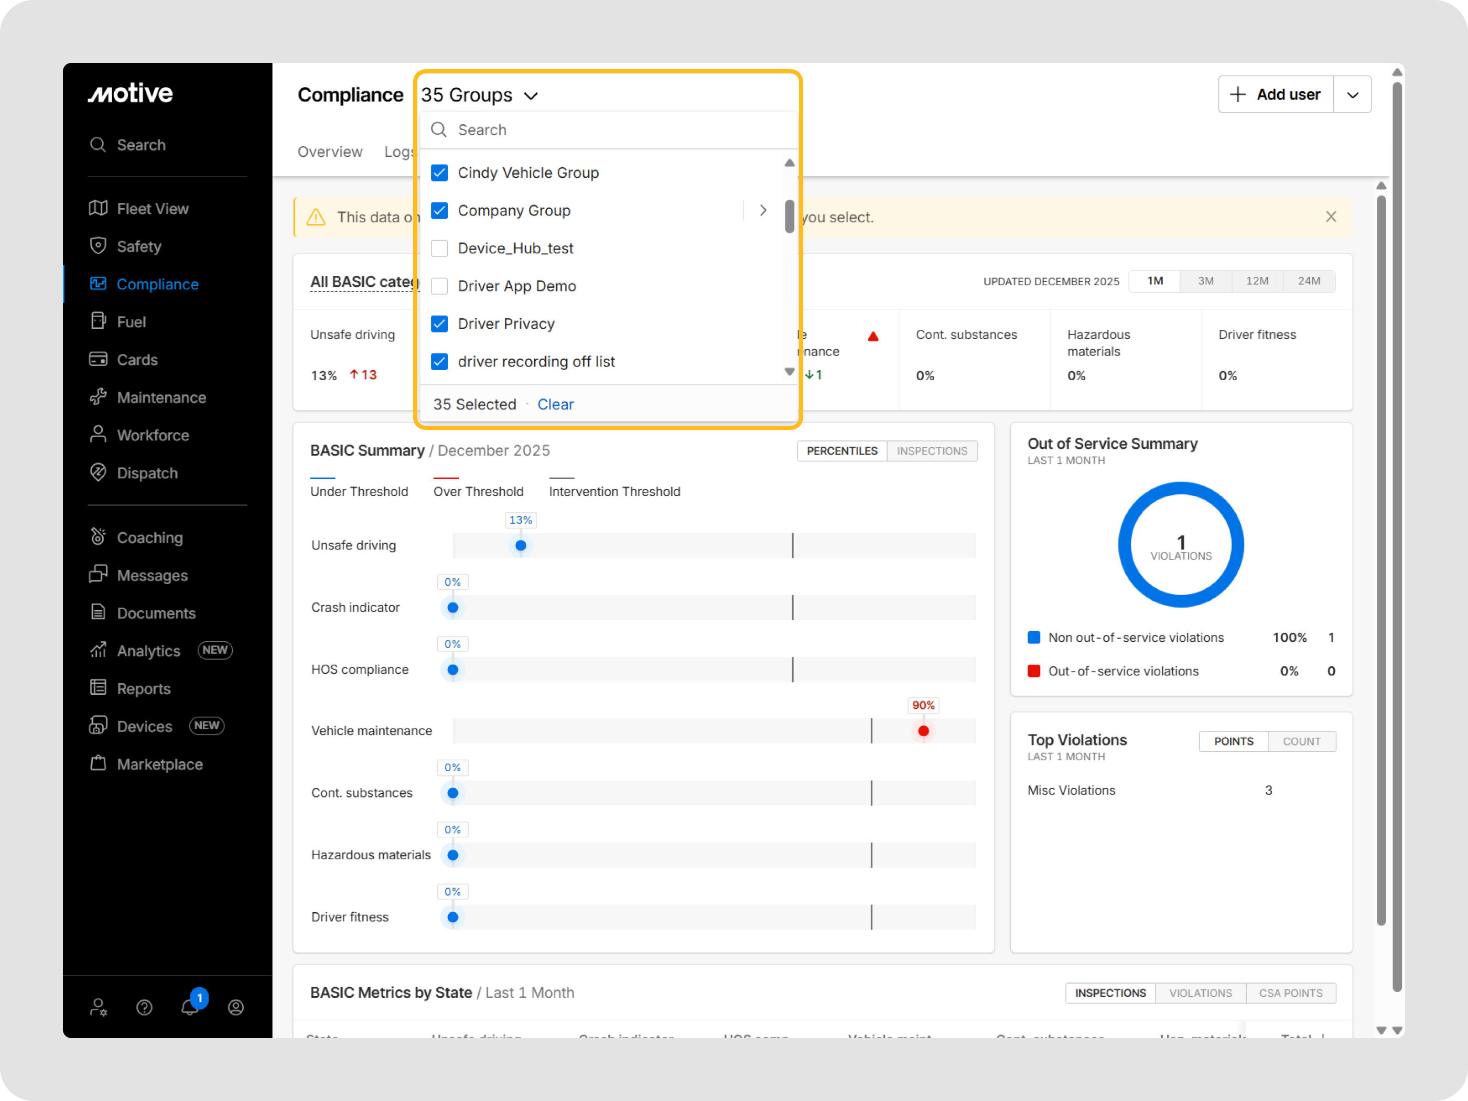Image resolution: width=1468 pixels, height=1101 pixels.
Task: Click Clear link in groups dropdown
Action: tap(555, 404)
